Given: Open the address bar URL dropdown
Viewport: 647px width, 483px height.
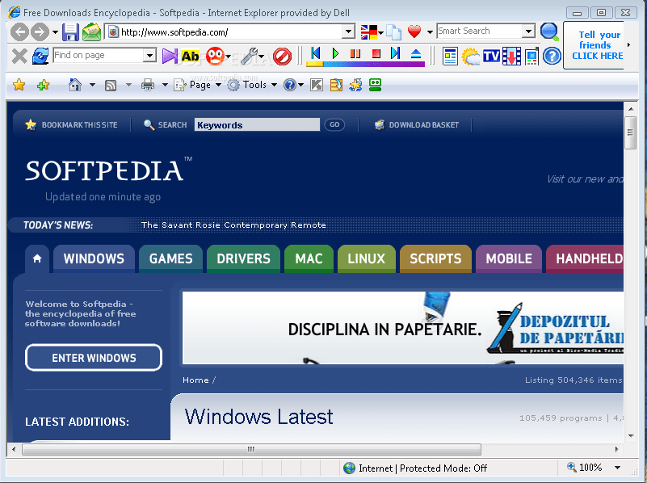Looking at the screenshot, I should point(349,31).
